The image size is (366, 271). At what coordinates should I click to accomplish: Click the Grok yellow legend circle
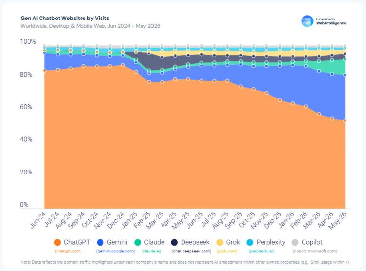coord(220,242)
